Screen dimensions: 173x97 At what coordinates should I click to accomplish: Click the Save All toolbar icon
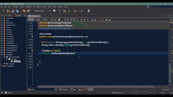click(17, 11)
